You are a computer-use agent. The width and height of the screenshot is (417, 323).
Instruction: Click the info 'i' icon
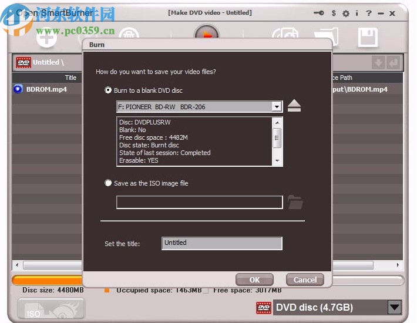(x=357, y=13)
